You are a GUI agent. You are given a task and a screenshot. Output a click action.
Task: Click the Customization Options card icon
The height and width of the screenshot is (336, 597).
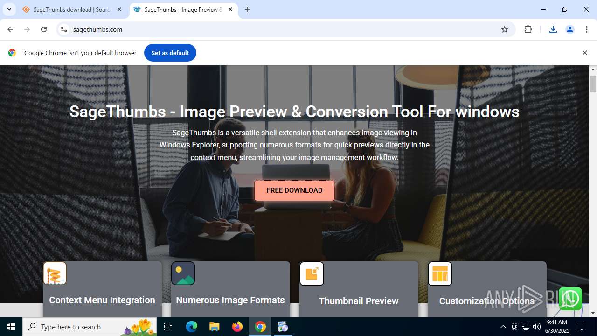(x=440, y=273)
